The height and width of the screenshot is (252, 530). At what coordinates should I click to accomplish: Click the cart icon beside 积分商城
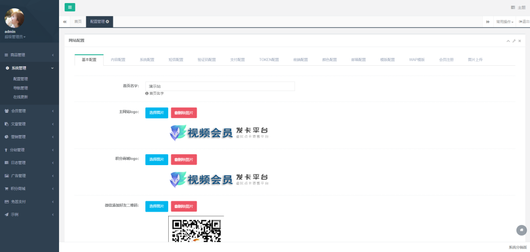(x=6, y=188)
